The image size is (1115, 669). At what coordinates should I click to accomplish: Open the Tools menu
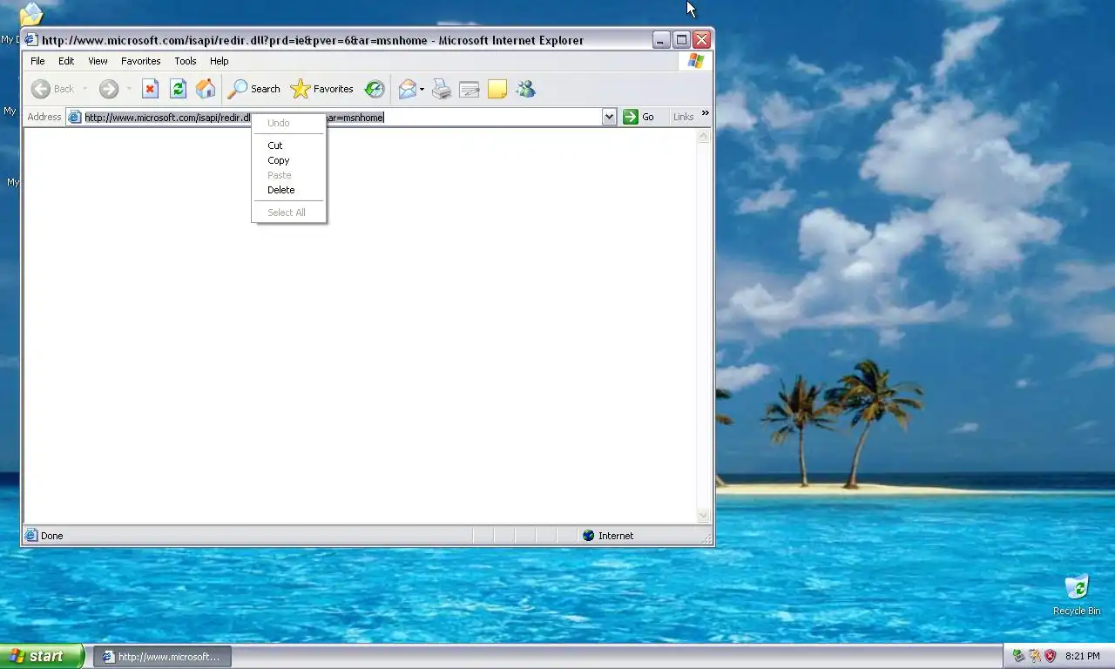coord(186,61)
